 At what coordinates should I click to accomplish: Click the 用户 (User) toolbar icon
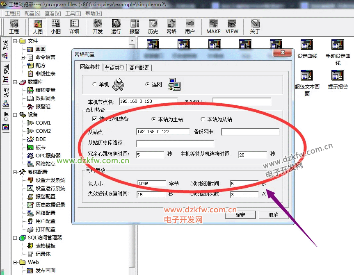[x=190, y=27]
